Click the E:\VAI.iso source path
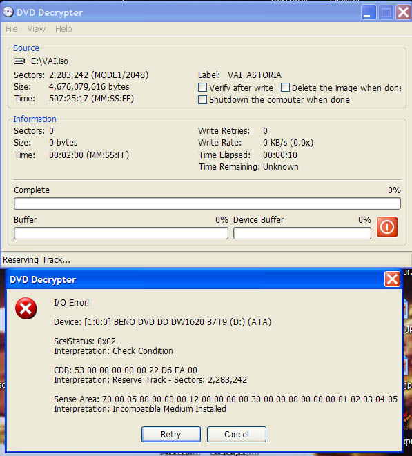 [x=50, y=61]
